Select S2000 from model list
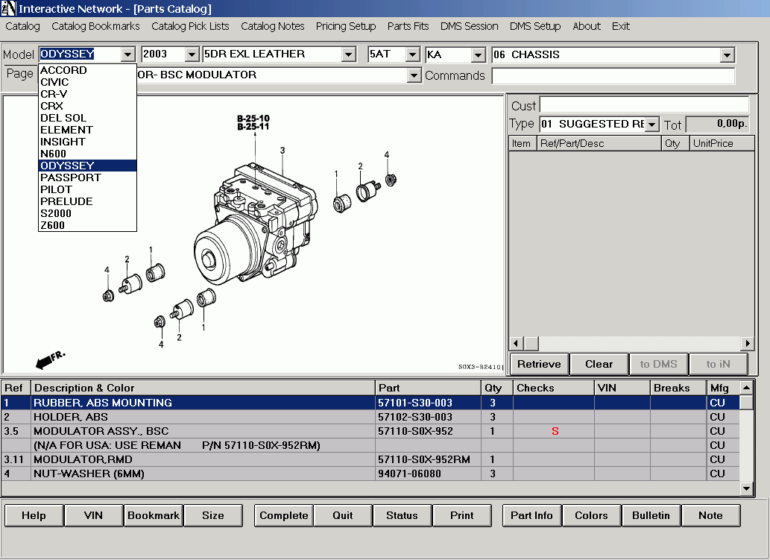 click(87, 213)
